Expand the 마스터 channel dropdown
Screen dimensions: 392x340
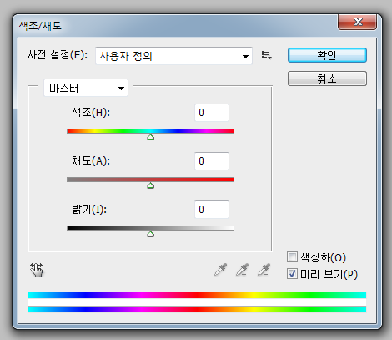click(x=86, y=88)
